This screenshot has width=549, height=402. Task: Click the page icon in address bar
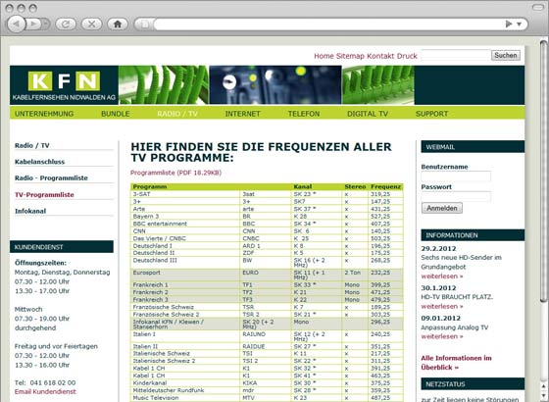tap(144, 25)
